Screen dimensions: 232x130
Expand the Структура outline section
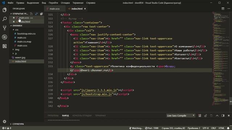[x=18, y=124]
